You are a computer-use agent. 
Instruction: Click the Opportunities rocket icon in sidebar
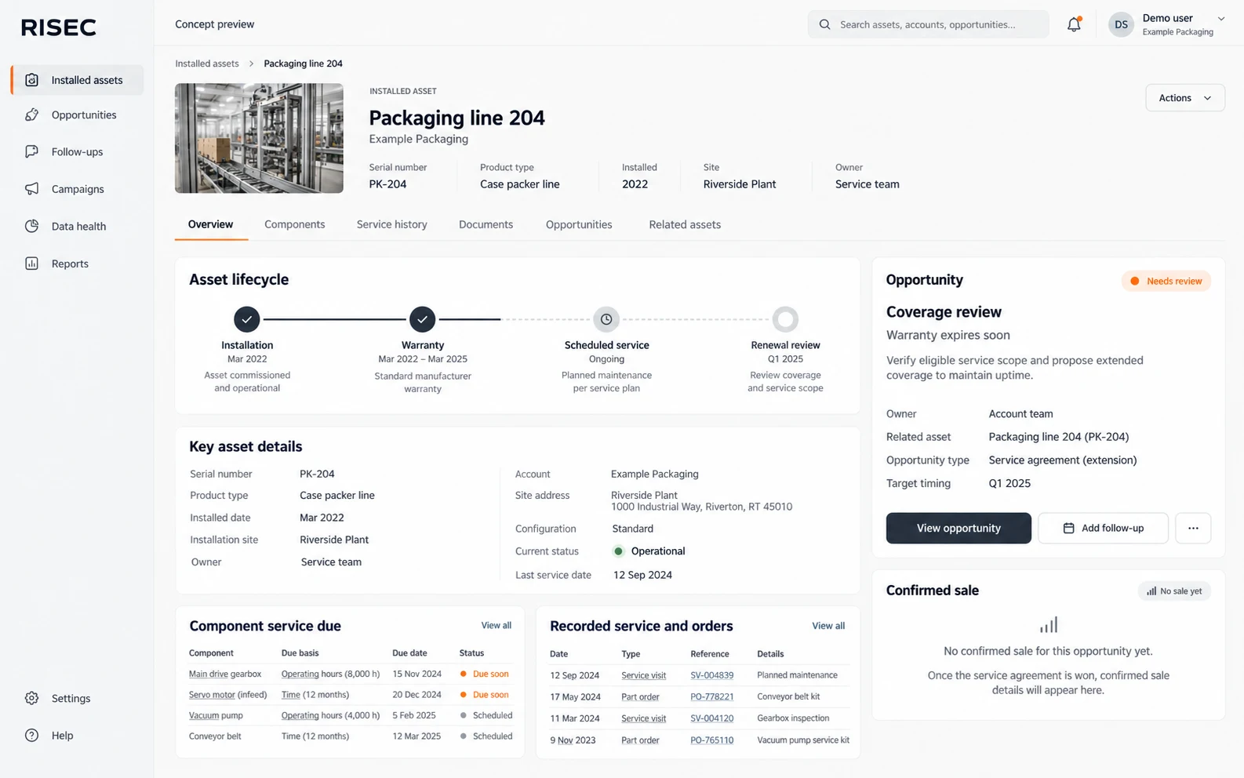[31, 115]
